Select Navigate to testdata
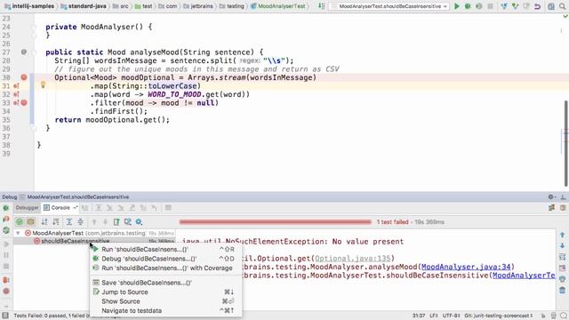This screenshot has height=320, width=569. (165, 311)
